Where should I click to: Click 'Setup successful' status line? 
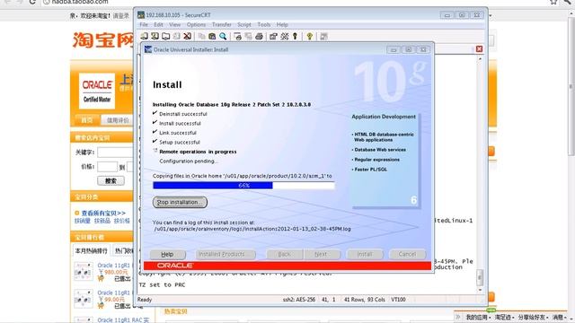coord(180,142)
